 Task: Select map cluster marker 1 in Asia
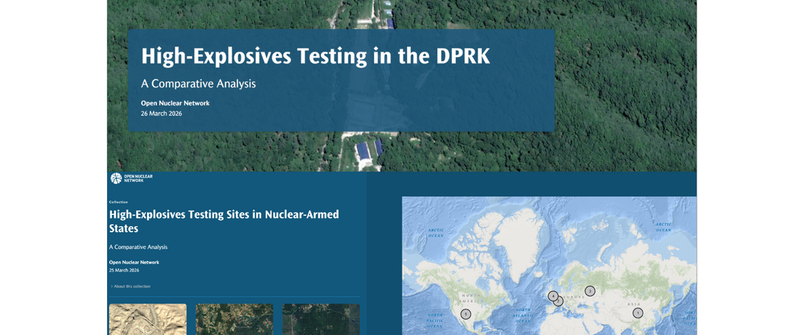coord(638,313)
